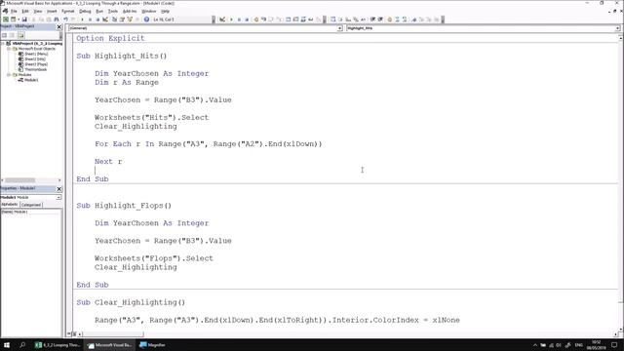The width and height of the screenshot is (624, 351).
Task: Open the Debug menu
Action: point(85,11)
